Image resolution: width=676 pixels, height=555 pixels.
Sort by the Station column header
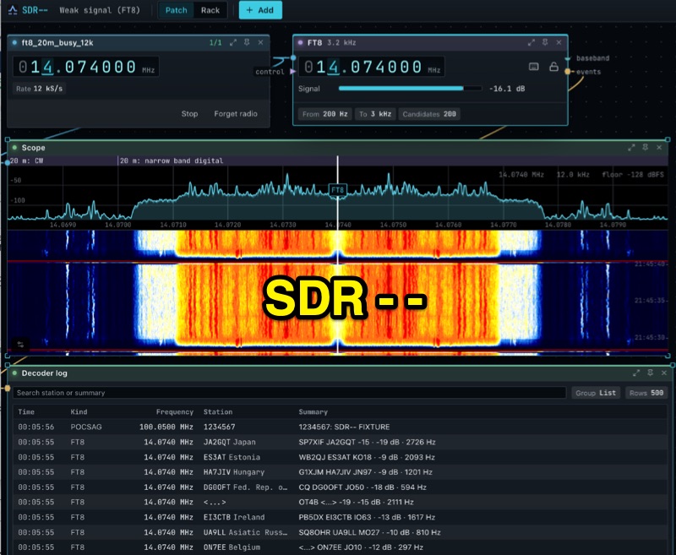point(218,412)
